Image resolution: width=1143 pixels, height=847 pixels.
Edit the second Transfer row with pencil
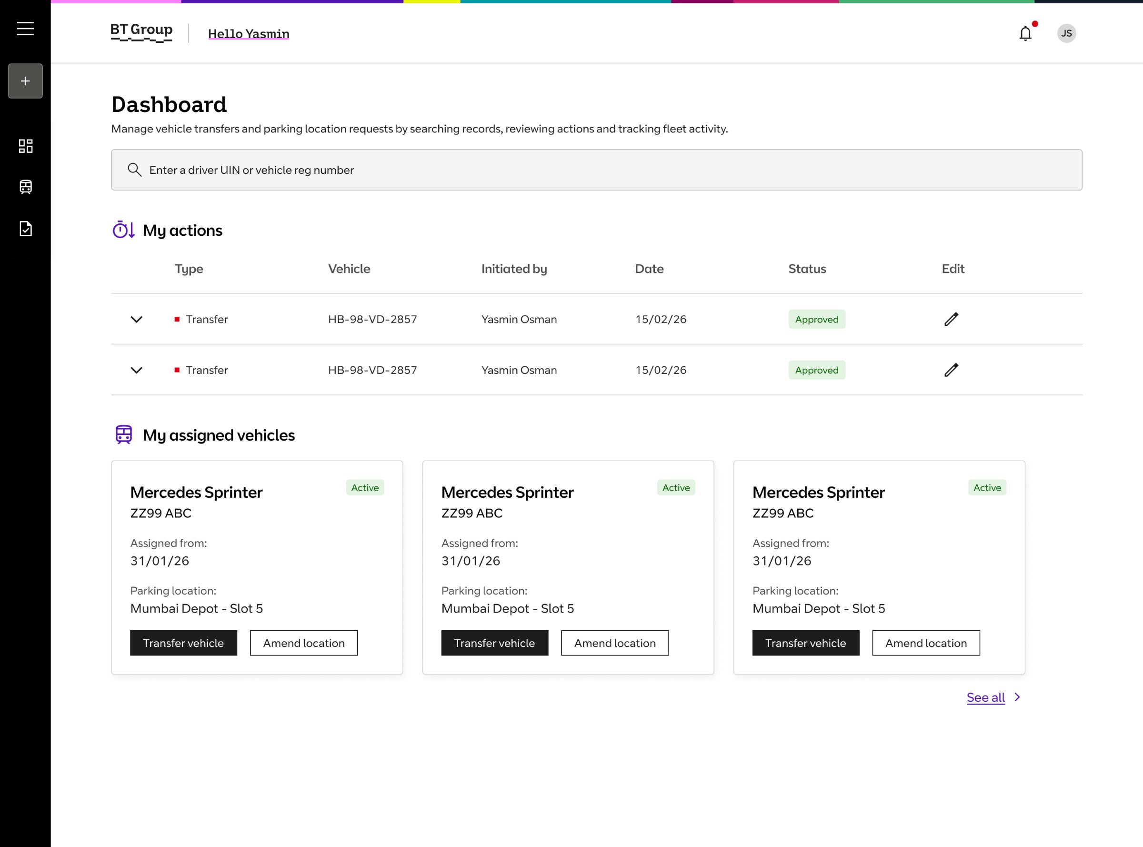951,370
